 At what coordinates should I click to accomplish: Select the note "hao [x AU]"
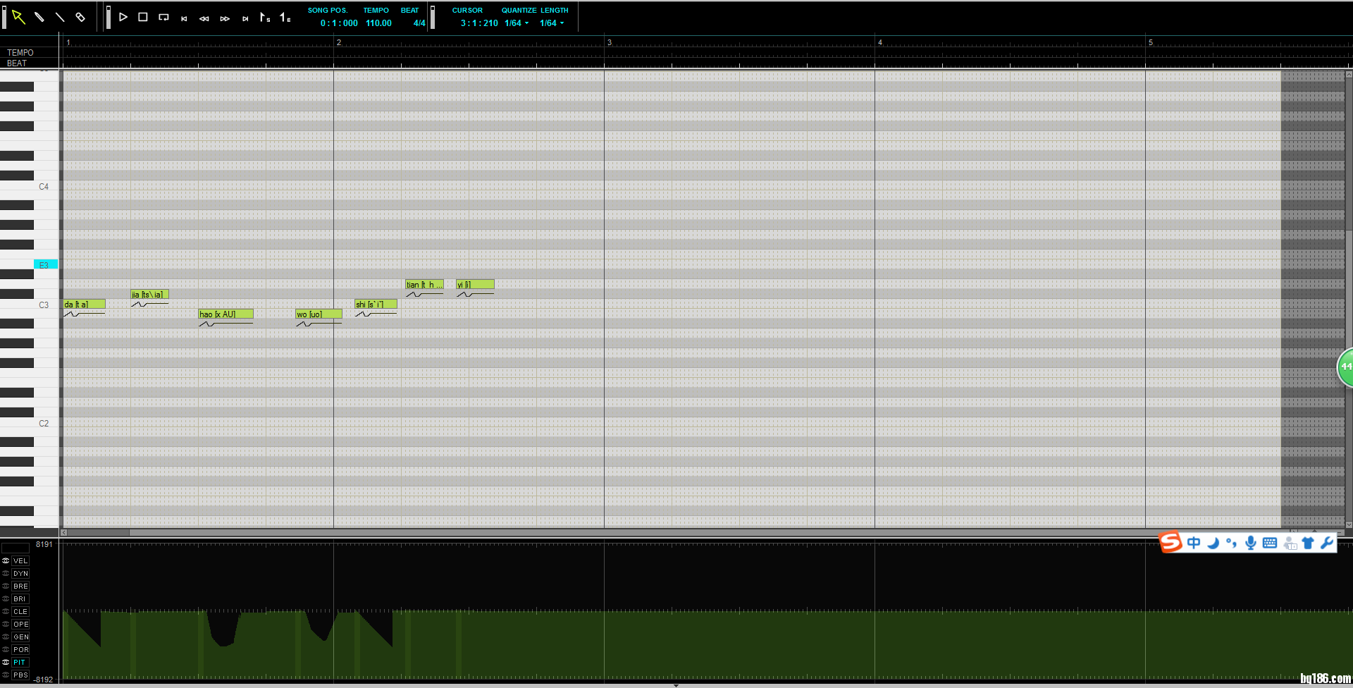(x=225, y=314)
